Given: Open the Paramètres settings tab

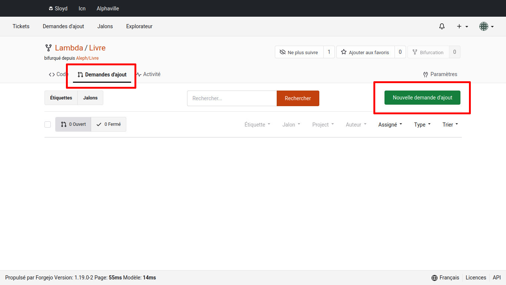Looking at the screenshot, I should [440, 74].
